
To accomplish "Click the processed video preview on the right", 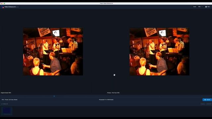I will tap(160, 52).
